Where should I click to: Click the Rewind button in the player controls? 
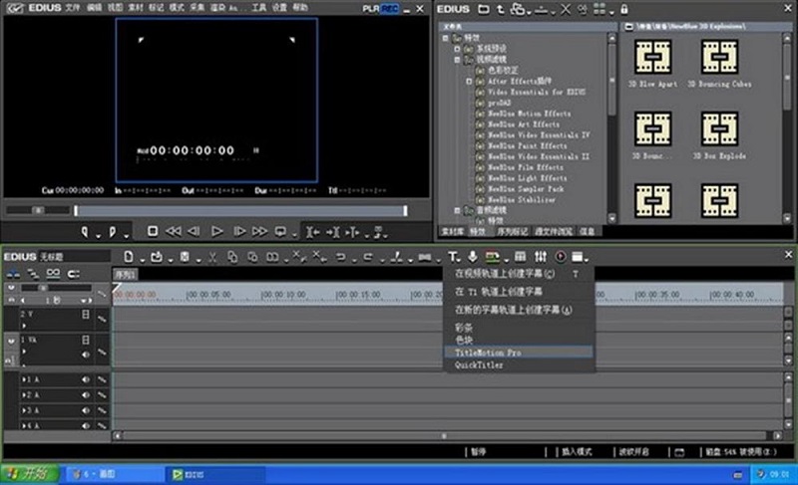pos(173,231)
